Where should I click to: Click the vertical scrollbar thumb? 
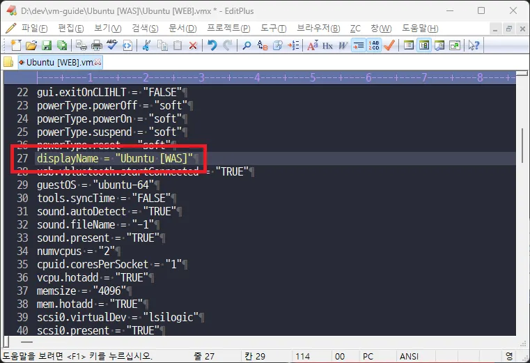pyautogui.click(x=522, y=146)
